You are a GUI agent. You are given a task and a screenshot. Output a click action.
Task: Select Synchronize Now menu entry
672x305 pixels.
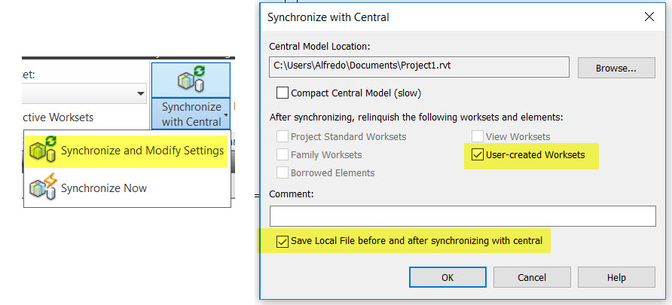104,188
